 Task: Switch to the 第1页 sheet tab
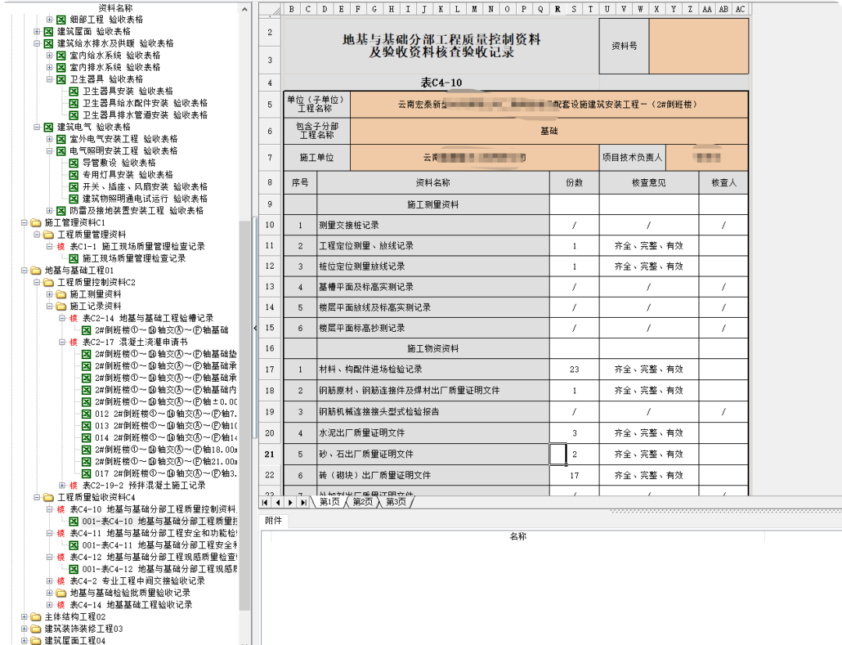click(329, 502)
